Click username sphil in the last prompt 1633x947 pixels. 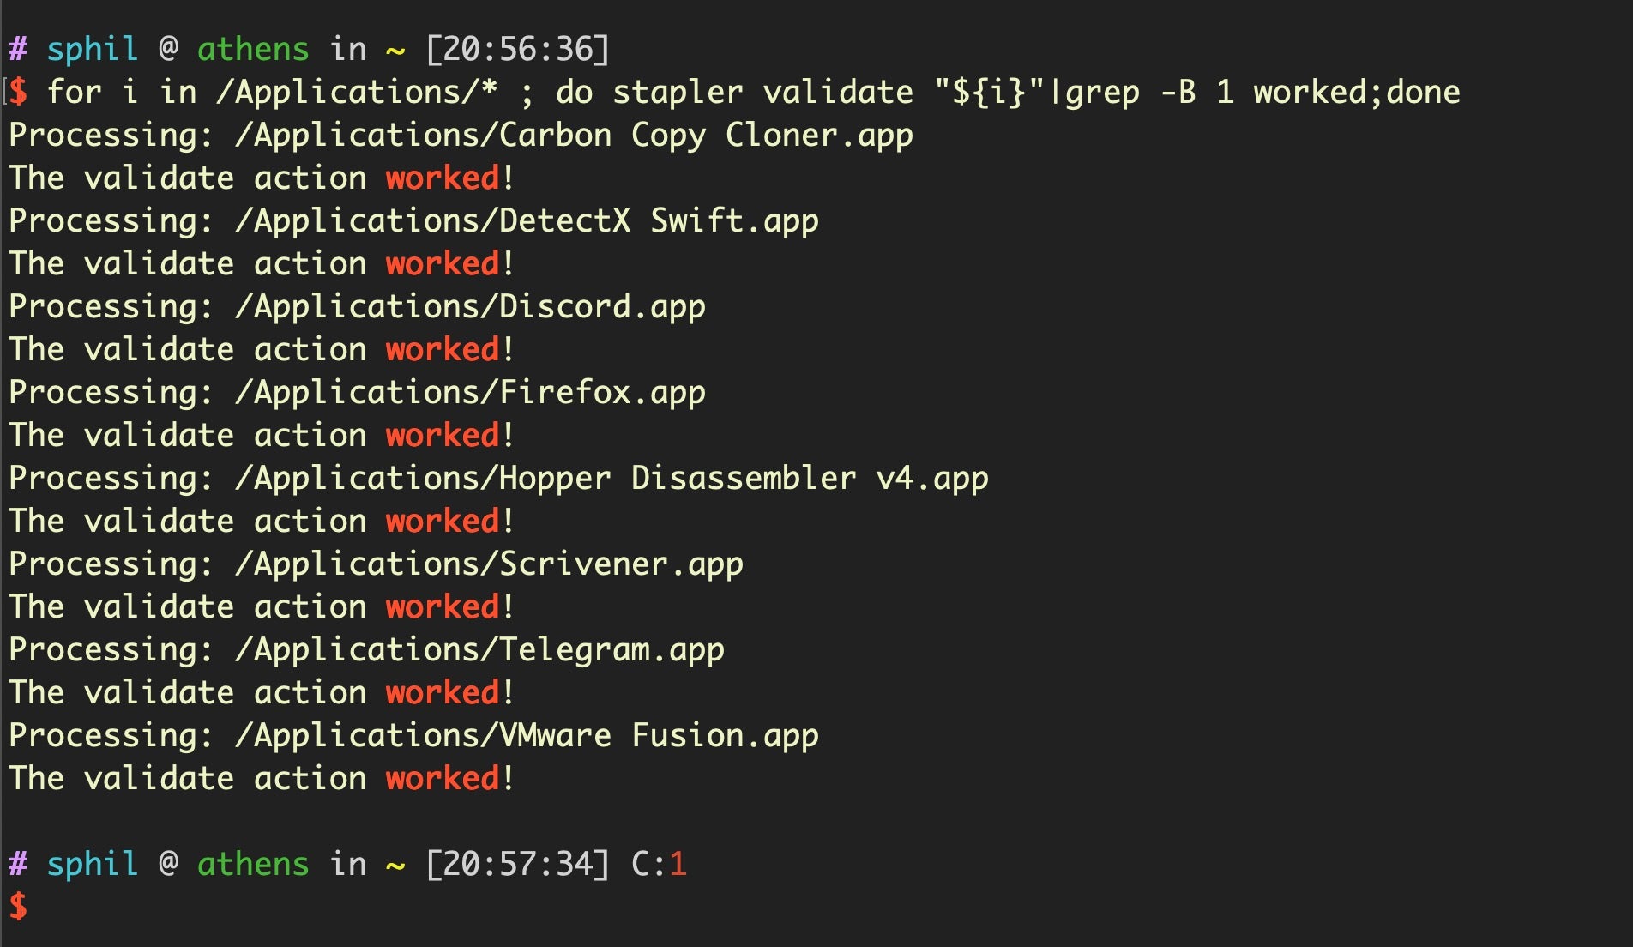pyautogui.click(x=92, y=864)
